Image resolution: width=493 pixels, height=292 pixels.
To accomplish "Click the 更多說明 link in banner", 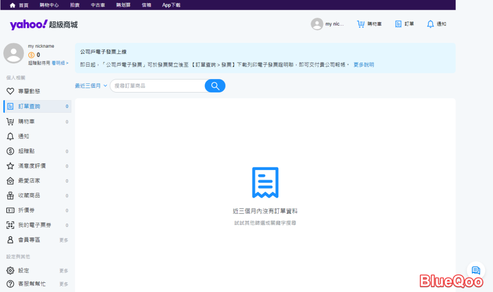I will pyautogui.click(x=363, y=65).
